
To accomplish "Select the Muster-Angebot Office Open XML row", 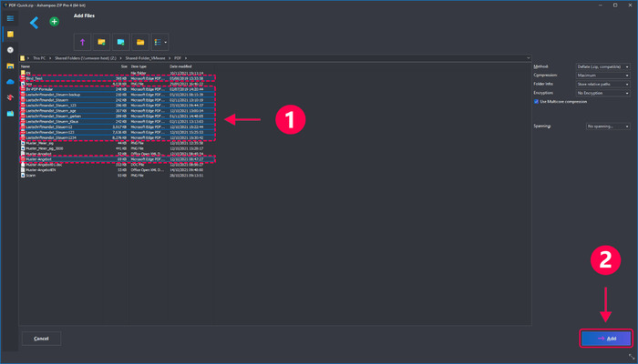I will click(118, 154).
